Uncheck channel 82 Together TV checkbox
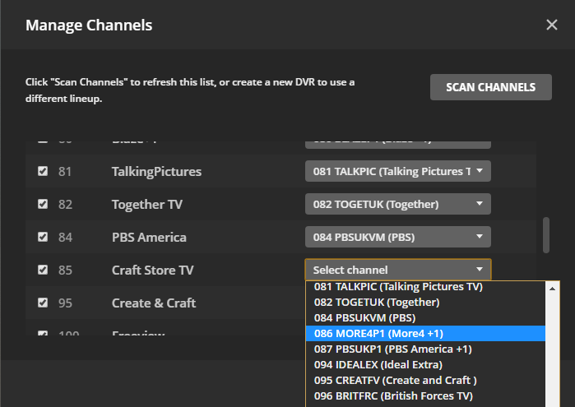Viewport: 575px width, 407px height. [x=43, y=204]
